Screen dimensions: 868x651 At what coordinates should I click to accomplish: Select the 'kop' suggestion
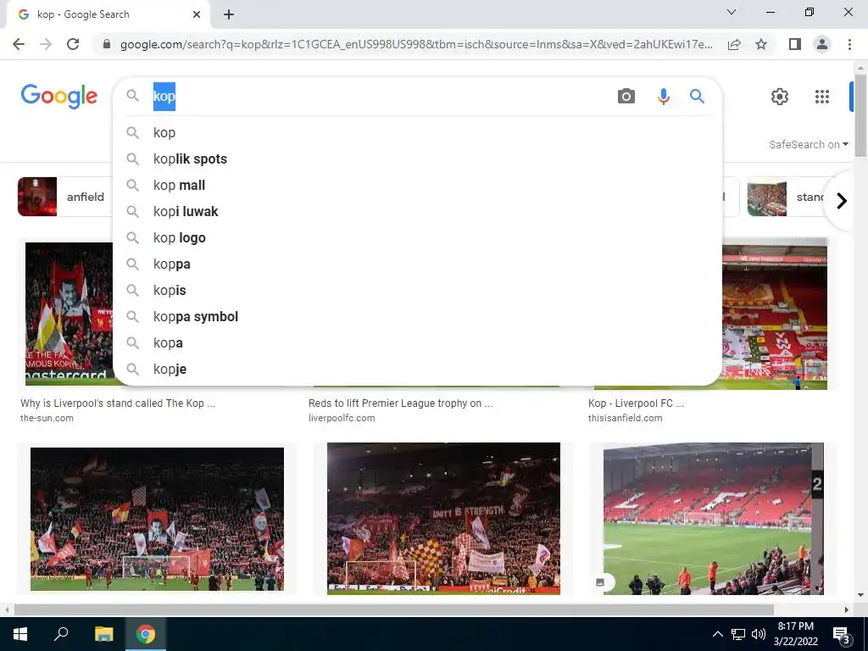[417, 132]
